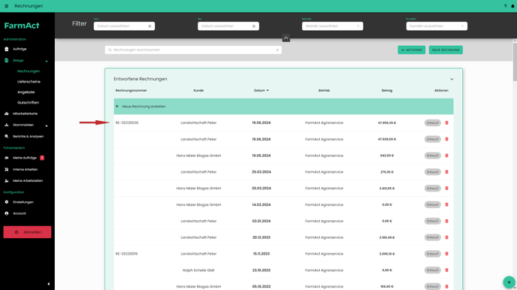Click the Rechnungen durchsuchen search field
Screen dimensions: 517x290
(x=193, y=50)
